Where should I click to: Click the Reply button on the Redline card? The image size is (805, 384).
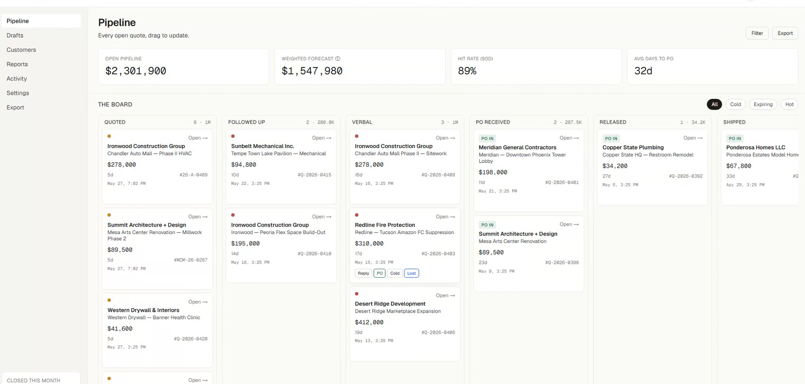[x=363, y=273]
